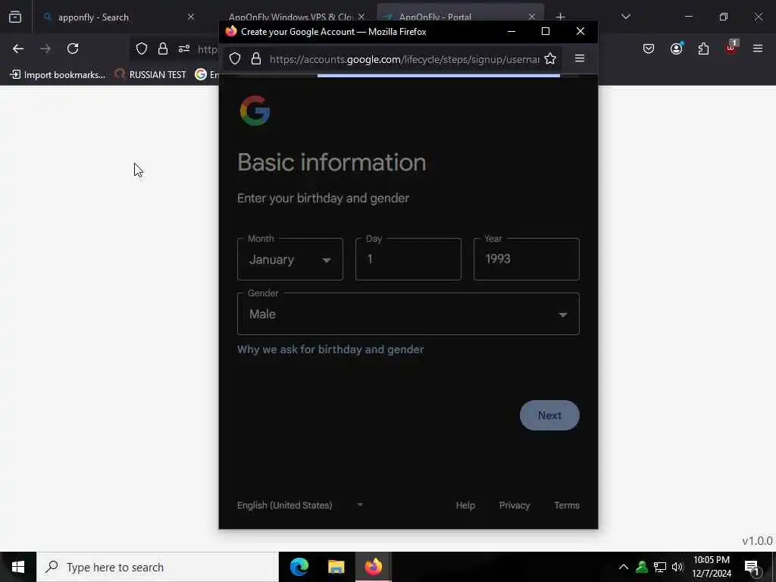This screenshot has height=582, width=776.
Task: Open the Help link
Action: (x=465, y=505)
